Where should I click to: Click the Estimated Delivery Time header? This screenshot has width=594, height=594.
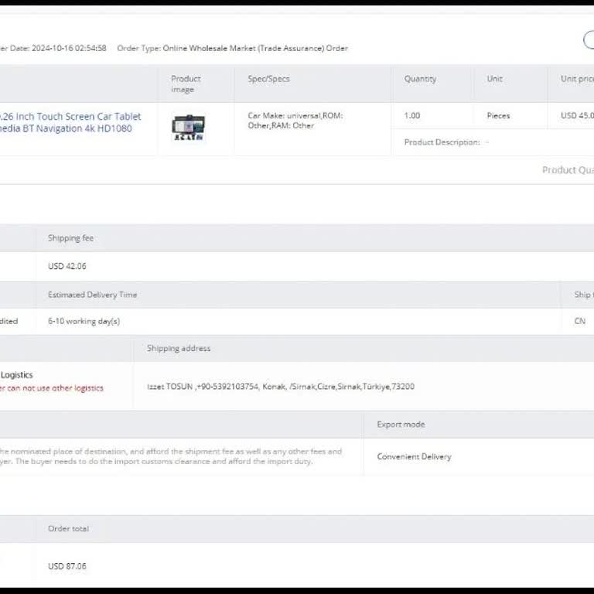(x=92, y=295)
